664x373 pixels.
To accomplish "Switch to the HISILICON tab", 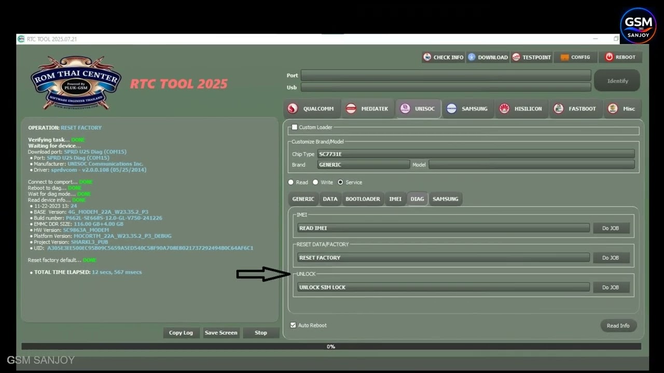I will click(x=521, y=109).
